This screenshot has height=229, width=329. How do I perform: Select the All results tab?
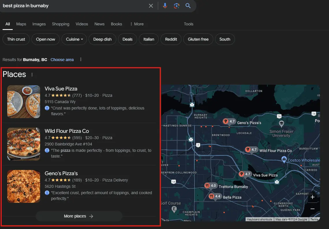pyautogui.click(x=8, y=24)
